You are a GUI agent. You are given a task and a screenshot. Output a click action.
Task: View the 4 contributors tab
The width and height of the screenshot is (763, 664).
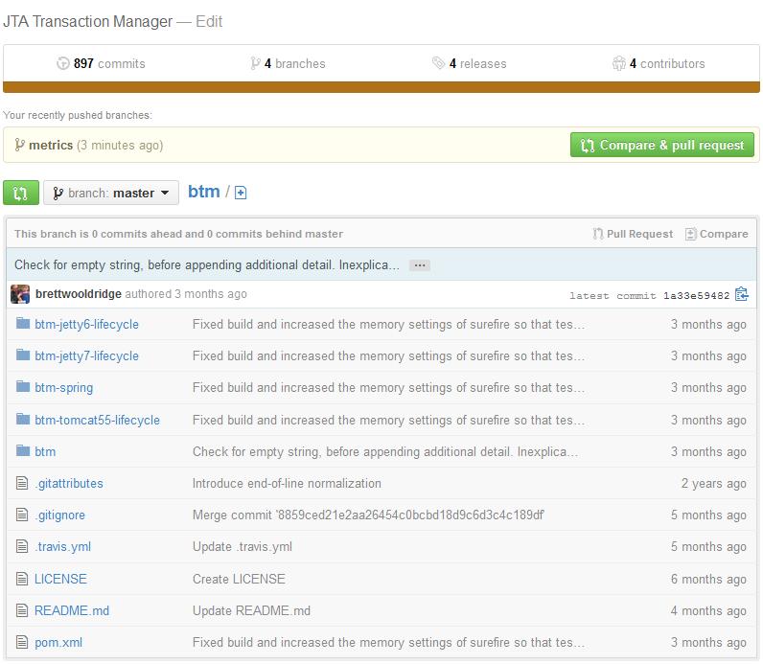click(x=659, y=63)
